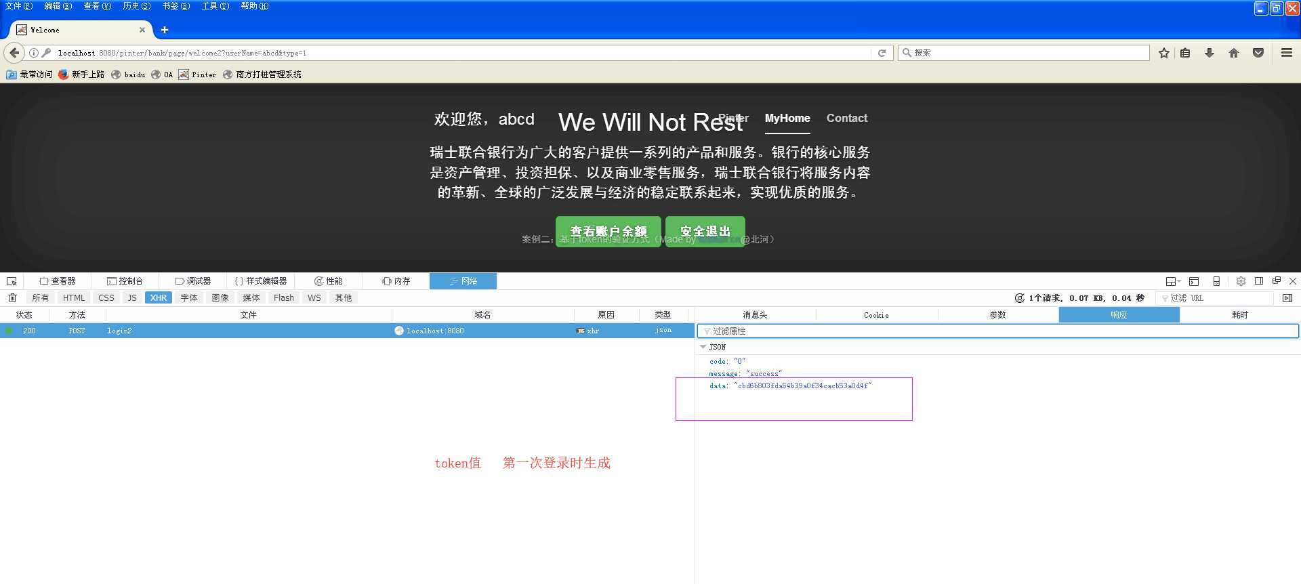This screenshot has width=1301, height=584.
Task: Click the site info icon in address bar
Action: point(33,53)
